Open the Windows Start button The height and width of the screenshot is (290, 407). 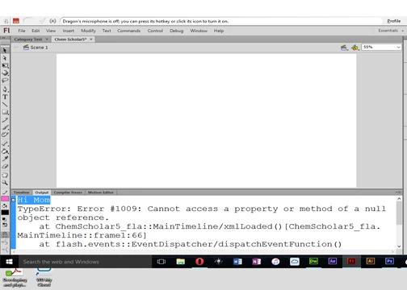(x=9, y=262)
